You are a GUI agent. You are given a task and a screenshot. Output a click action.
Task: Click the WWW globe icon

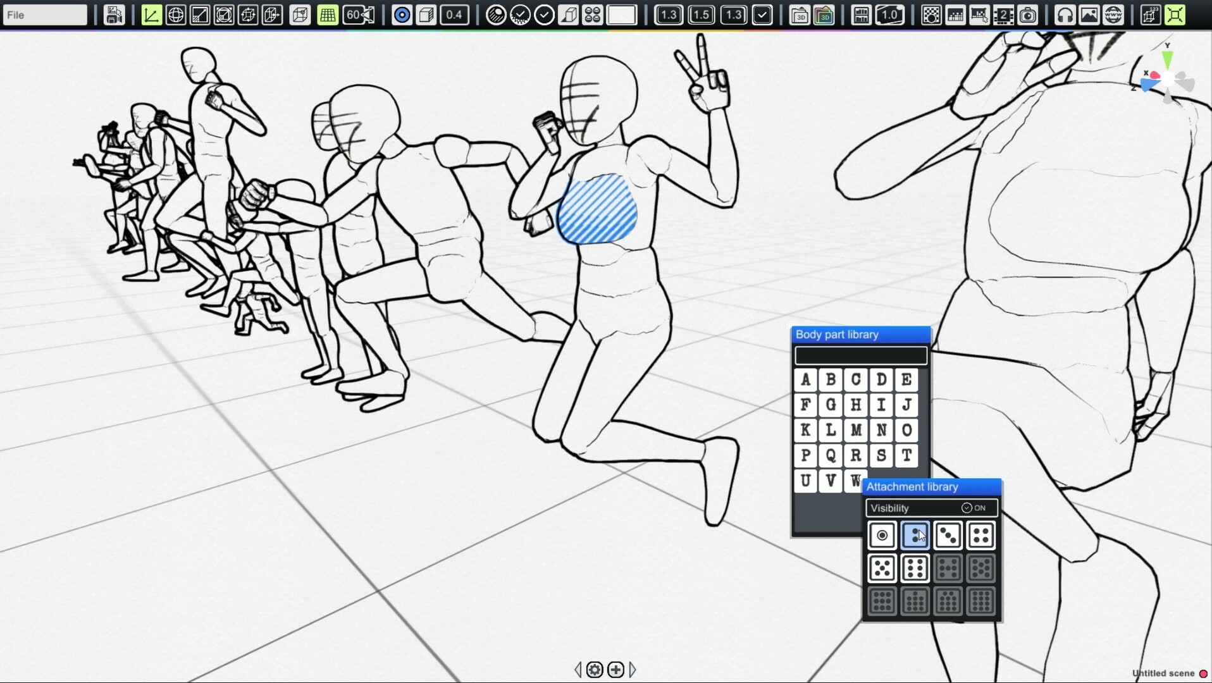1113,15
